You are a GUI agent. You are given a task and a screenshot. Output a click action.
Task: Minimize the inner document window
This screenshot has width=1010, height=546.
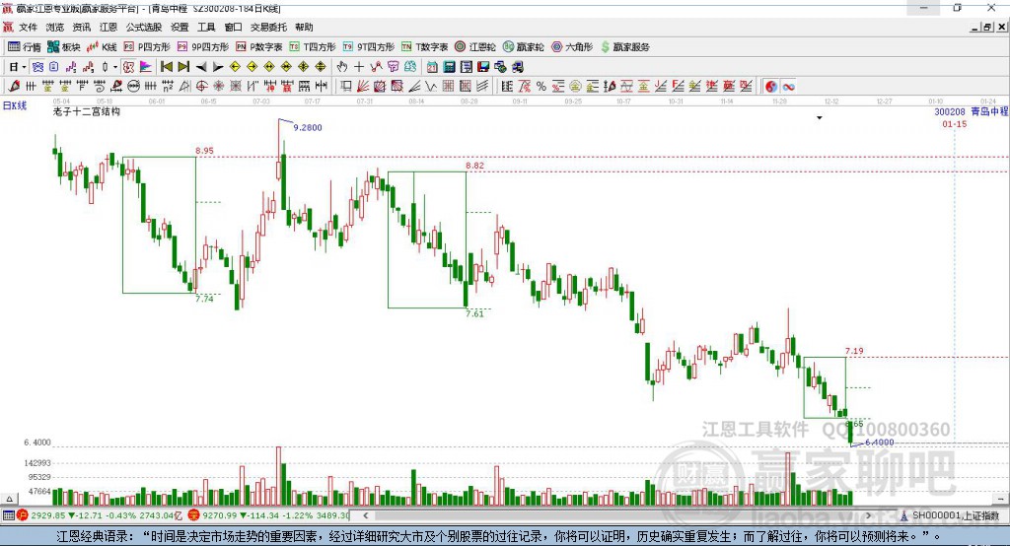coord(975,27)
